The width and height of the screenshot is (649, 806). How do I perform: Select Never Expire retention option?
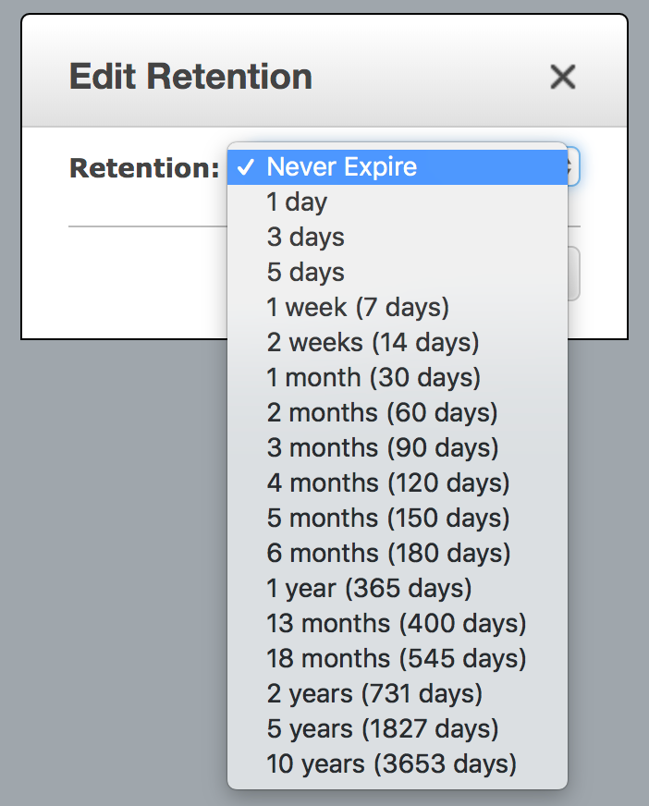click(342, 167)
